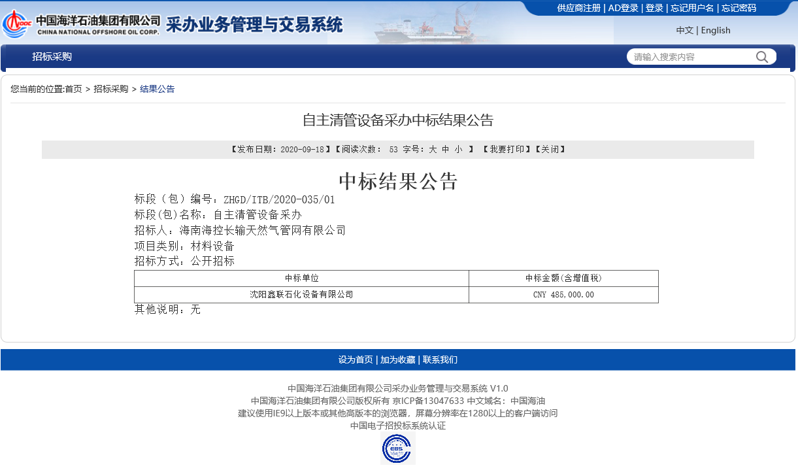Click 加为收藏 footer link

[398, 360]
